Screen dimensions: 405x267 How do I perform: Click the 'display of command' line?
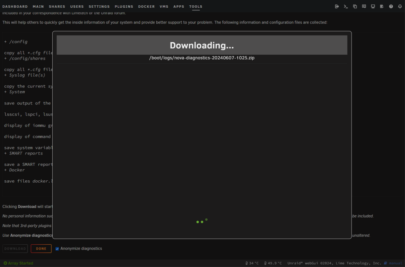[28, 137]
